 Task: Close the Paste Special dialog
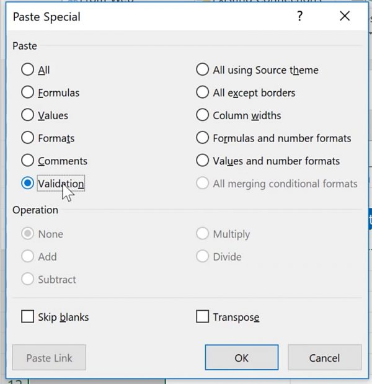point(345,17)
